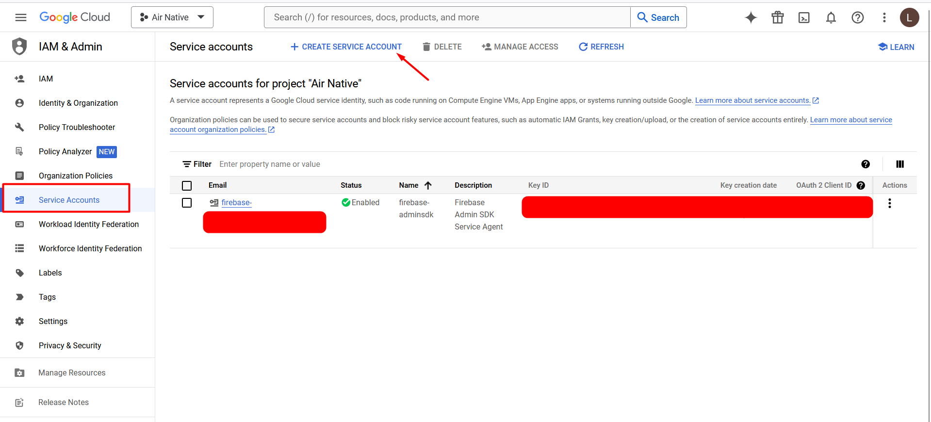
Task: Sort by the Email column header
Action: pos(217,185)
